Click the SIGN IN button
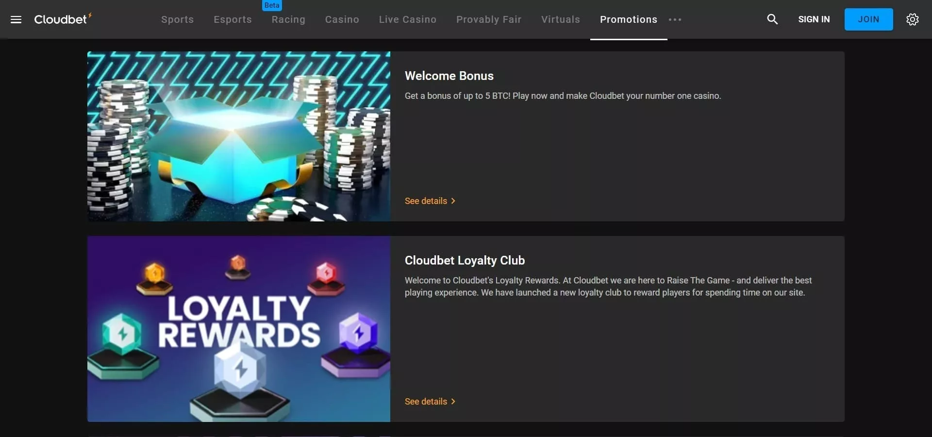Screen dimensions: 932x437 tap(814, 19)
